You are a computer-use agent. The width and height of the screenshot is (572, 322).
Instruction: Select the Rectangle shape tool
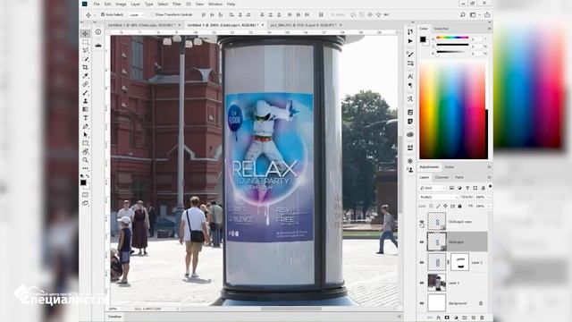click(86, 143)
